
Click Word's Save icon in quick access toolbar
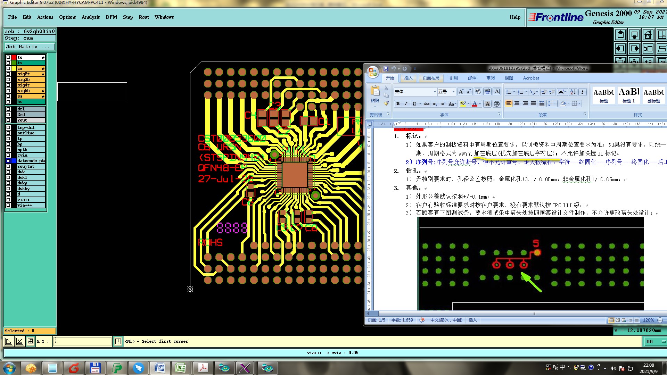[386, 69]
